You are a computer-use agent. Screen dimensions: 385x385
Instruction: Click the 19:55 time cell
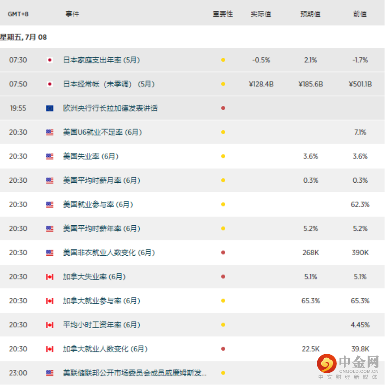tap(18, 108)
